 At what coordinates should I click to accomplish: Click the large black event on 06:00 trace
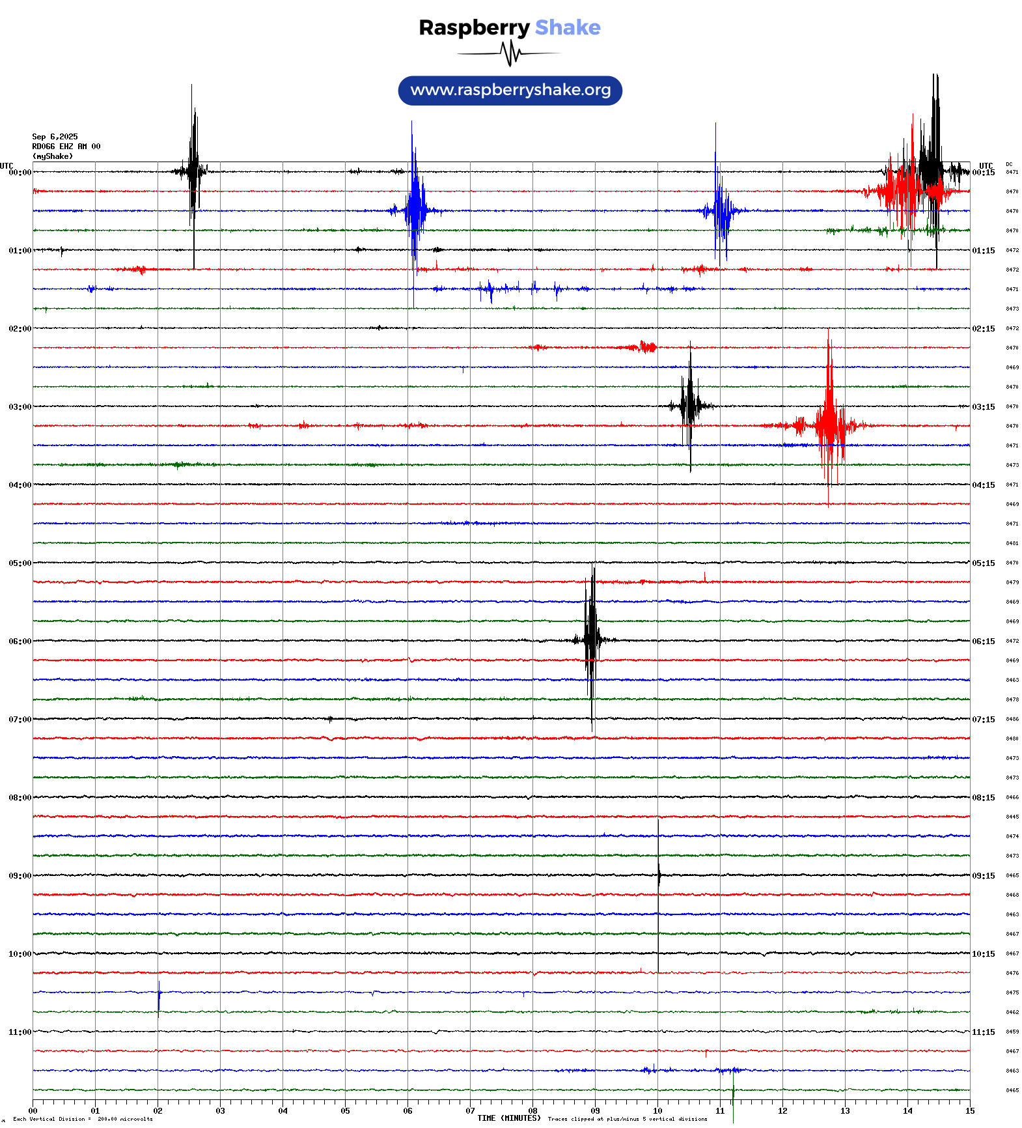[591, 640]
